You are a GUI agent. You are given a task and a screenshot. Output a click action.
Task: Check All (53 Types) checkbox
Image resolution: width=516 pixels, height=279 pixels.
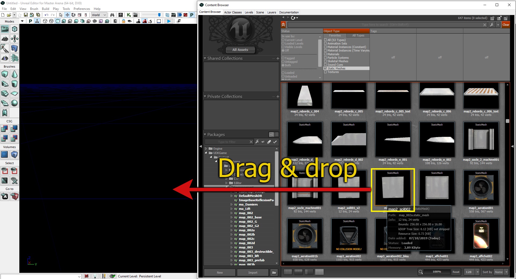click(x=325, y=40)
